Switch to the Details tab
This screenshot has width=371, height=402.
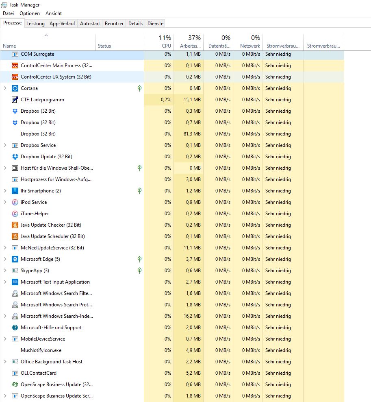pyautogui.click(x=135, y=24)
